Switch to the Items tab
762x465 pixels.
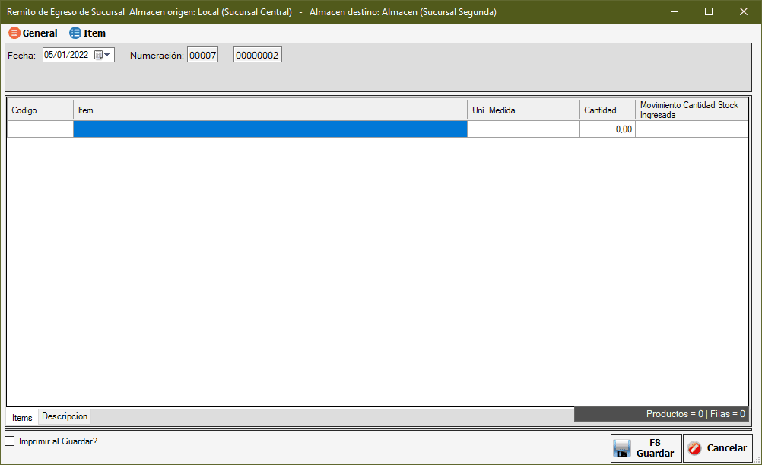(22, 417)
